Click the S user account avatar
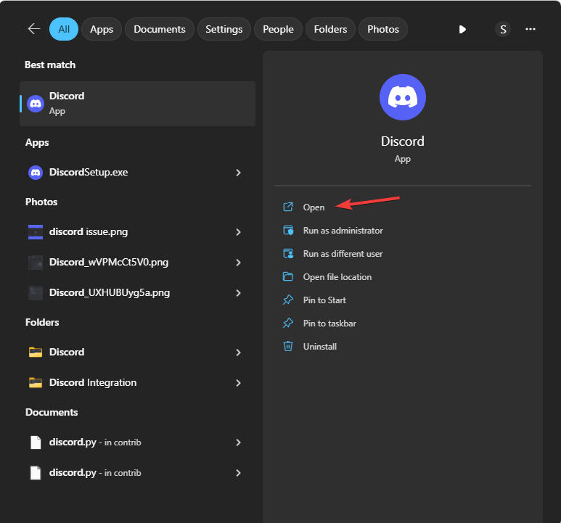 pos(503,29)
